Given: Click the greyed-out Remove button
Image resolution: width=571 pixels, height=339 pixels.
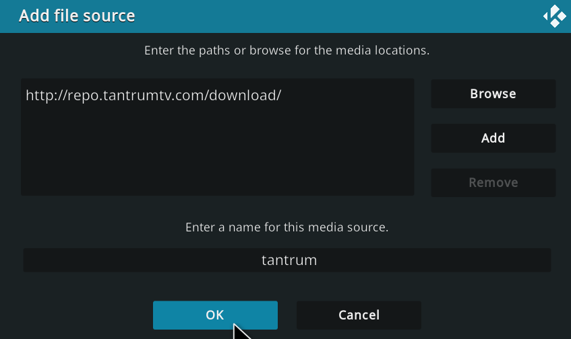Looking at the screenshot, I should pos(493,182).
